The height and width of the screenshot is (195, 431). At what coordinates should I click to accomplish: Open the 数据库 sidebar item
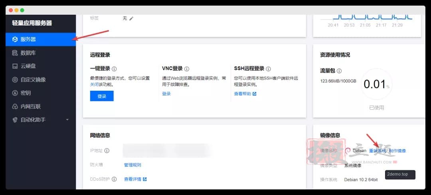41,53
